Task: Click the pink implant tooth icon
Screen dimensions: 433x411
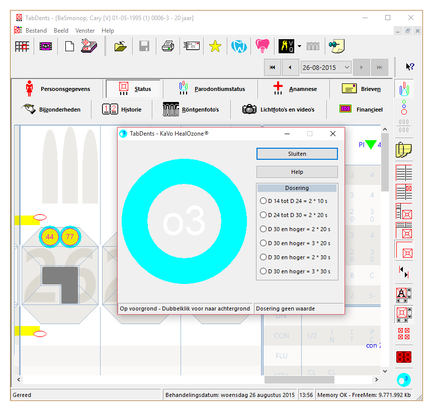Action: pos(263,46)
